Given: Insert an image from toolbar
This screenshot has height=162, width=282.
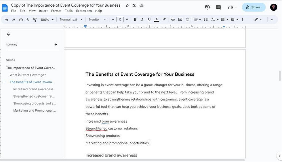Looking at the screenshot, I should tap(187, 20).
